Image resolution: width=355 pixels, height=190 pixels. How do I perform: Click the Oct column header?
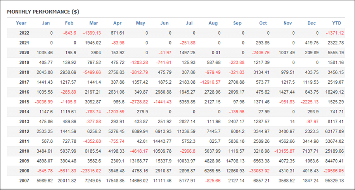pyautogui.click(x=263, y=23)
